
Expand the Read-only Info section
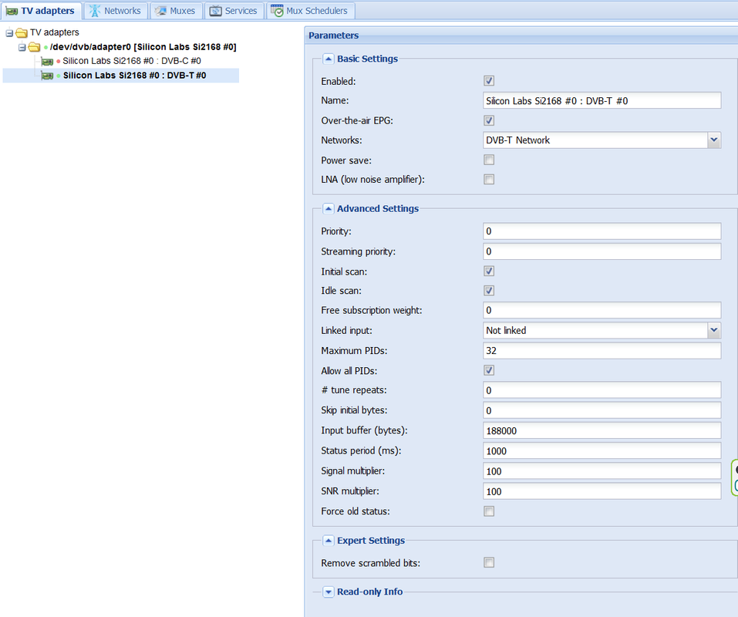(329, 592)
